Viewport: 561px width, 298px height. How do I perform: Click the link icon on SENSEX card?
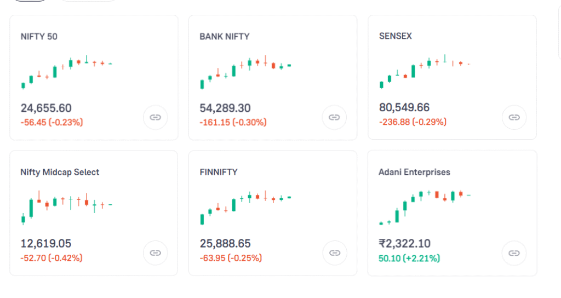point(514,117)
